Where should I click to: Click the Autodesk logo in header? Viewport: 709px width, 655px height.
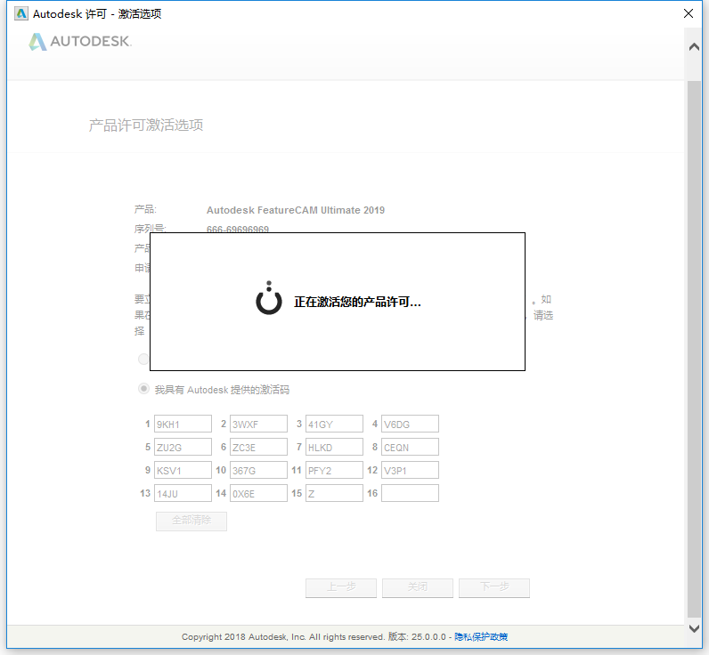click(x=80, y=42)
